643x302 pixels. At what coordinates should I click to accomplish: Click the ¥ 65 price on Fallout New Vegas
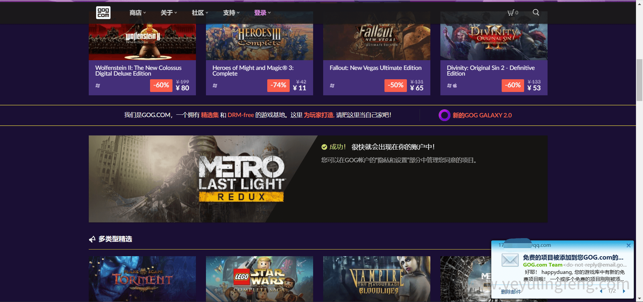click(417, 88)
